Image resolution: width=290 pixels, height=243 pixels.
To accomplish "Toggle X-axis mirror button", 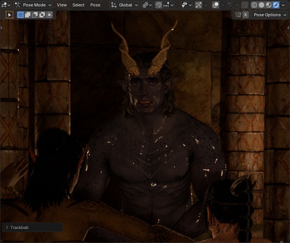I will [246, 15].
